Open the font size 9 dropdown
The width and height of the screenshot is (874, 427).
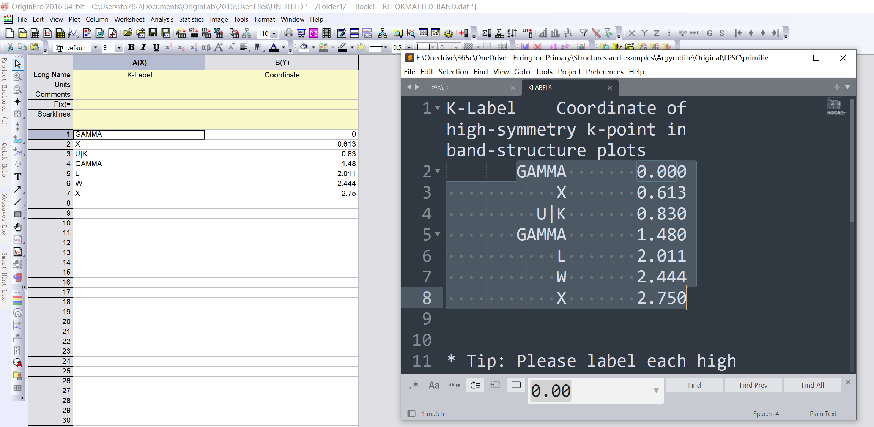pyautogui.click(x=119, y=48)
